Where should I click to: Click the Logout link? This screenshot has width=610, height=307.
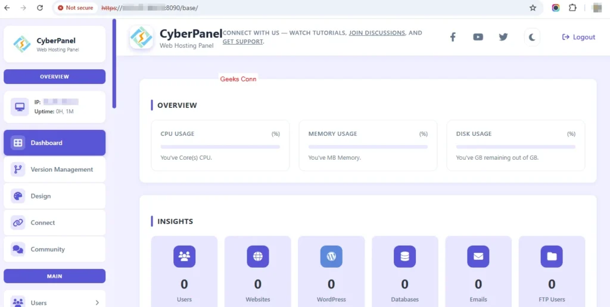[x=578, y=37]
